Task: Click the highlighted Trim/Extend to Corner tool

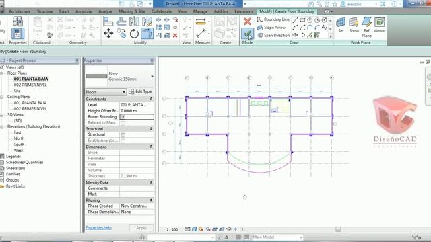Action: tap(147, 34)
